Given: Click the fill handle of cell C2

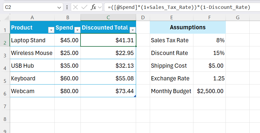Looking at the screenshot, I should click(x=136, y=46).
